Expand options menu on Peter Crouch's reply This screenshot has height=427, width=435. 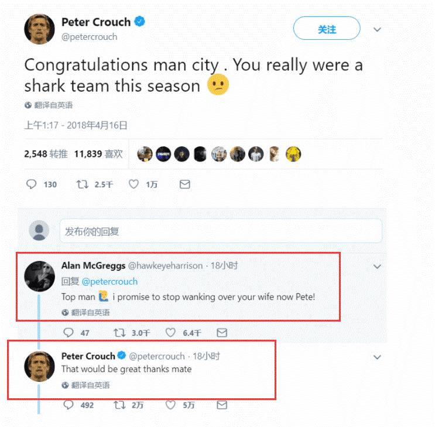click(378, 357)
